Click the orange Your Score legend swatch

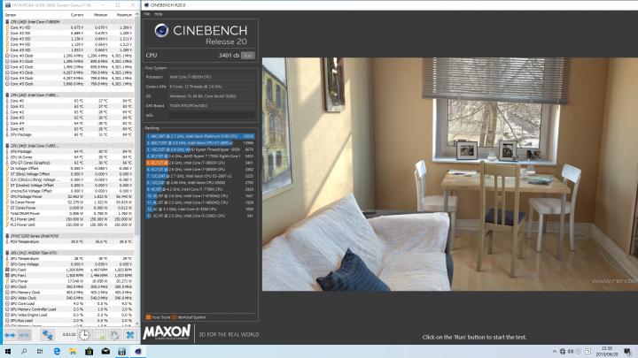tap(148, 317)
